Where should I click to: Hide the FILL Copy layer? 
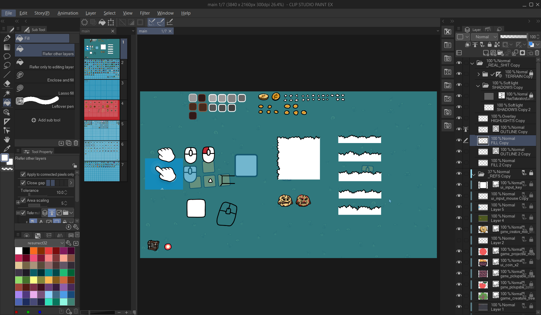pos(459,140)
